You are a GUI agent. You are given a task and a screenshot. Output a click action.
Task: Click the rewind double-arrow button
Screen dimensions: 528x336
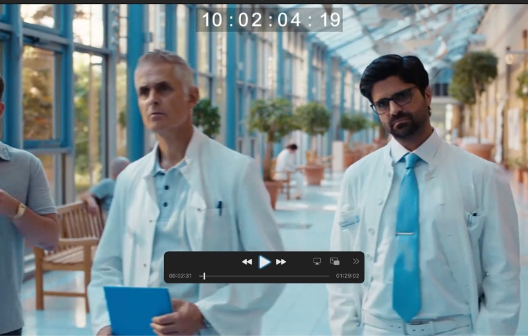point(247,261)
